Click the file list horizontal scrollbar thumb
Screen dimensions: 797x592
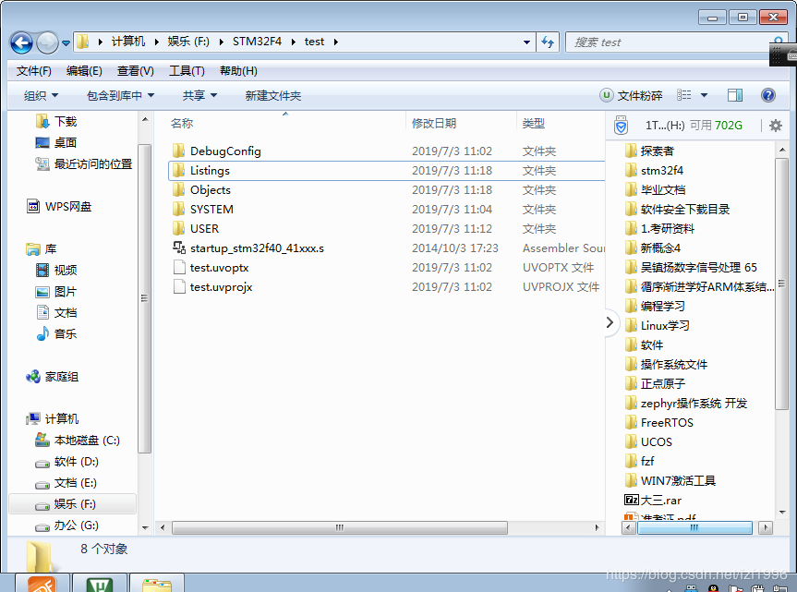coord(340,527)
